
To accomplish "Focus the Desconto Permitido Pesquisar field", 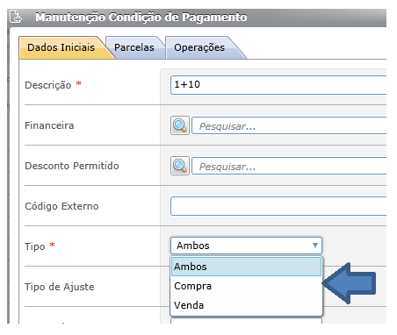I will pyautogui.click(x=289, y=166).
